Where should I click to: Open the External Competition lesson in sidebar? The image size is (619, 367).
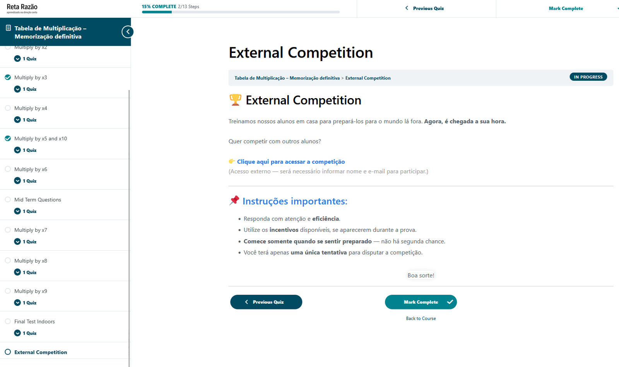pyautogui.click(x=41, y=352)
